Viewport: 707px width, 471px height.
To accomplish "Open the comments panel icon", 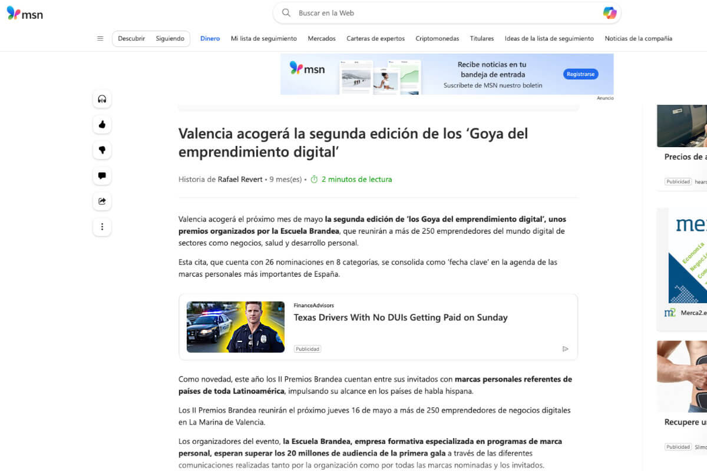I will point(102,175).
